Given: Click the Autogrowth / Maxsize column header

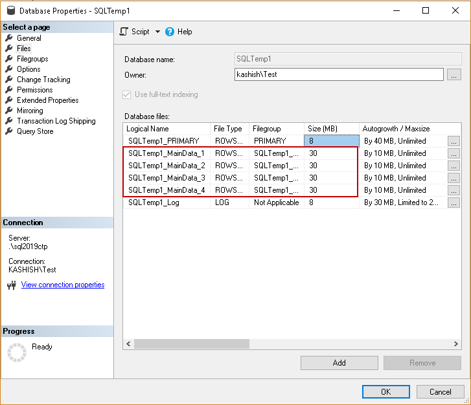Looking at the screenshot, I should tap(410, 129).
